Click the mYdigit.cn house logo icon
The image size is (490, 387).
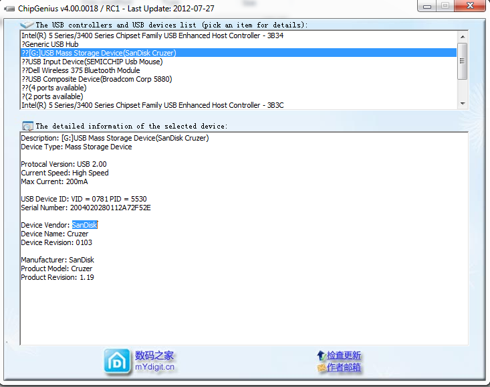pyautogui.click(x=117, y=362)
